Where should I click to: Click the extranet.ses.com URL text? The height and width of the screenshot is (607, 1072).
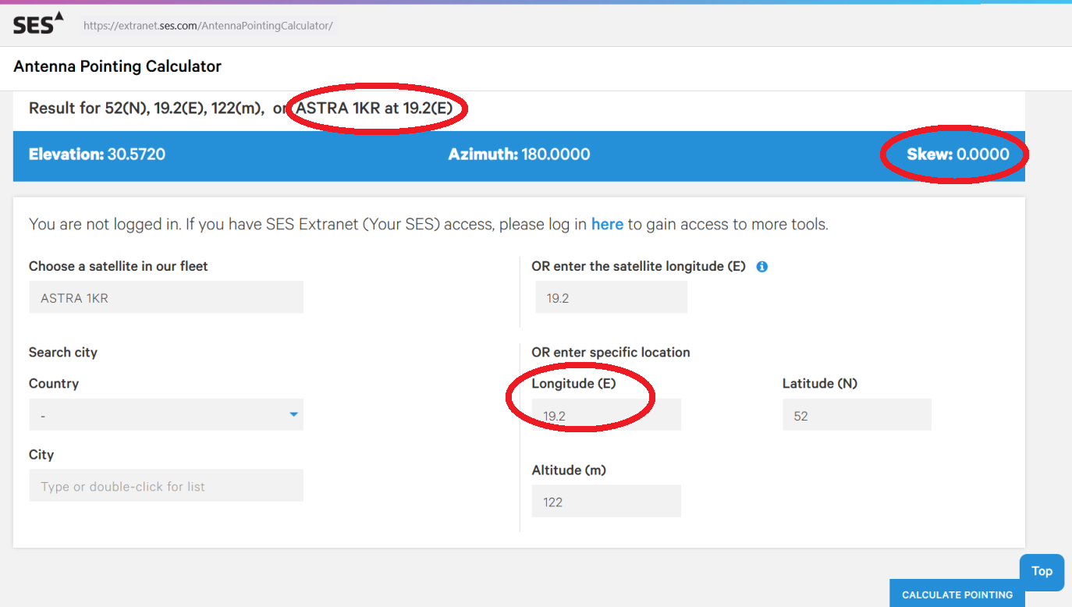tap(208, 26)
